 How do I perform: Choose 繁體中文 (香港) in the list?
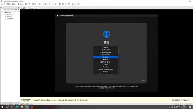(x=106, y=62)
